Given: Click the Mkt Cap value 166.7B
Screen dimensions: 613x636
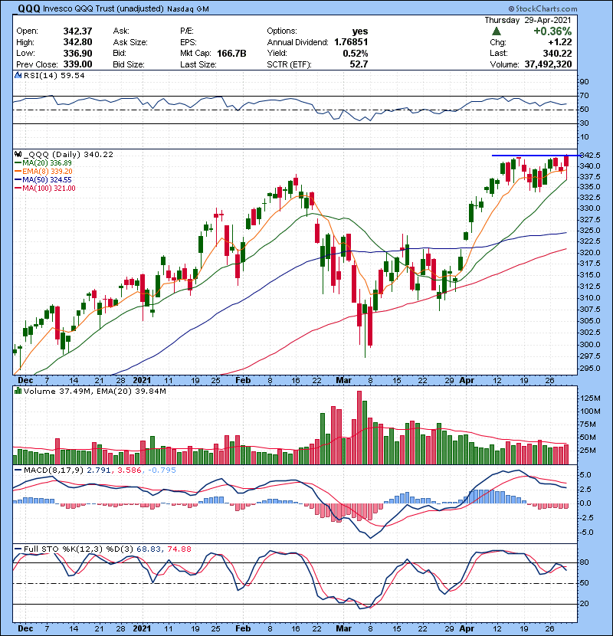Looking at the screenshot, I should coord(231,53).
